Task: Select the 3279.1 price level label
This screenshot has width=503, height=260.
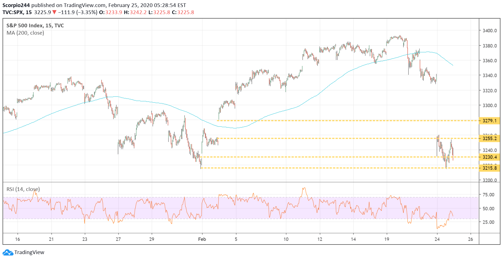Action: click(x=490, y=121)
